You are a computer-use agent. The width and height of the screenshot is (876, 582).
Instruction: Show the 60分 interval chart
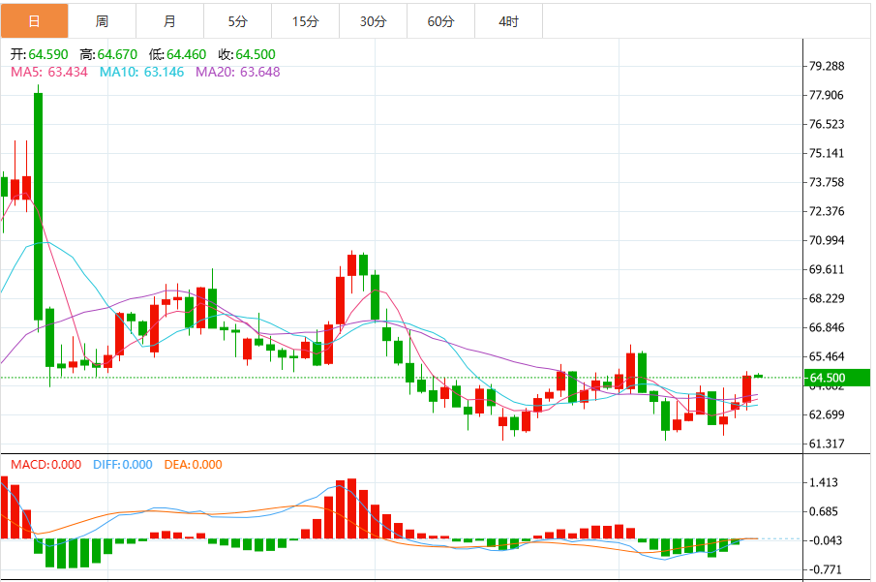(440, 20)
